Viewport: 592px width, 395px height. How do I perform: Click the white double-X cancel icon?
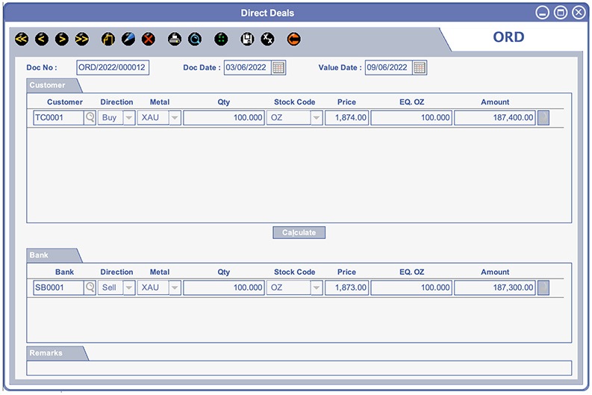tap(267, 39)
